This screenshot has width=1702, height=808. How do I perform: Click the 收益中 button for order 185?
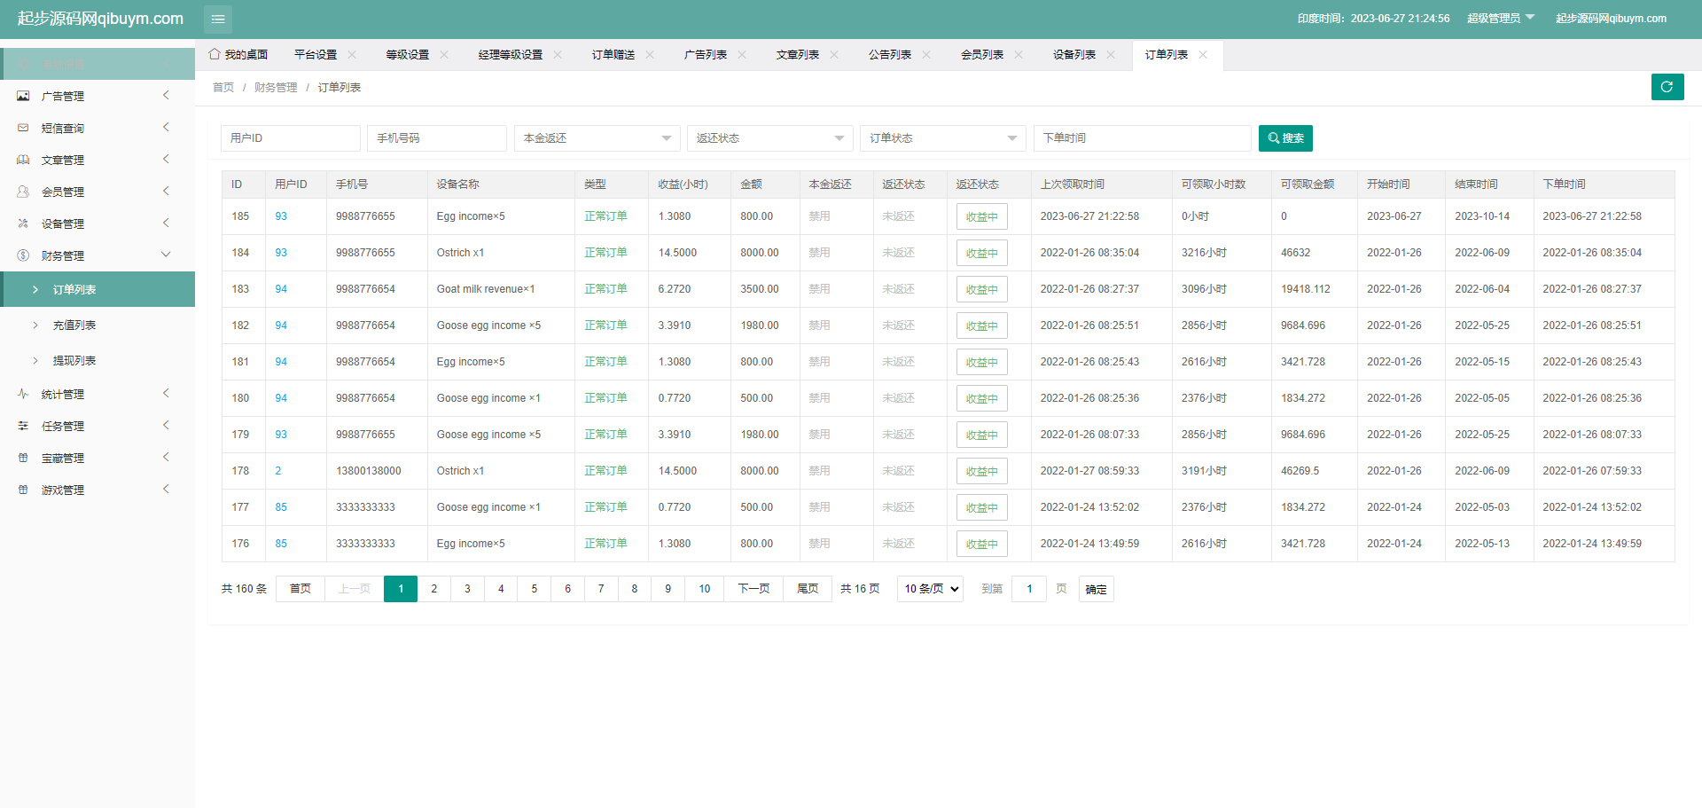click(x=981, y=217)
